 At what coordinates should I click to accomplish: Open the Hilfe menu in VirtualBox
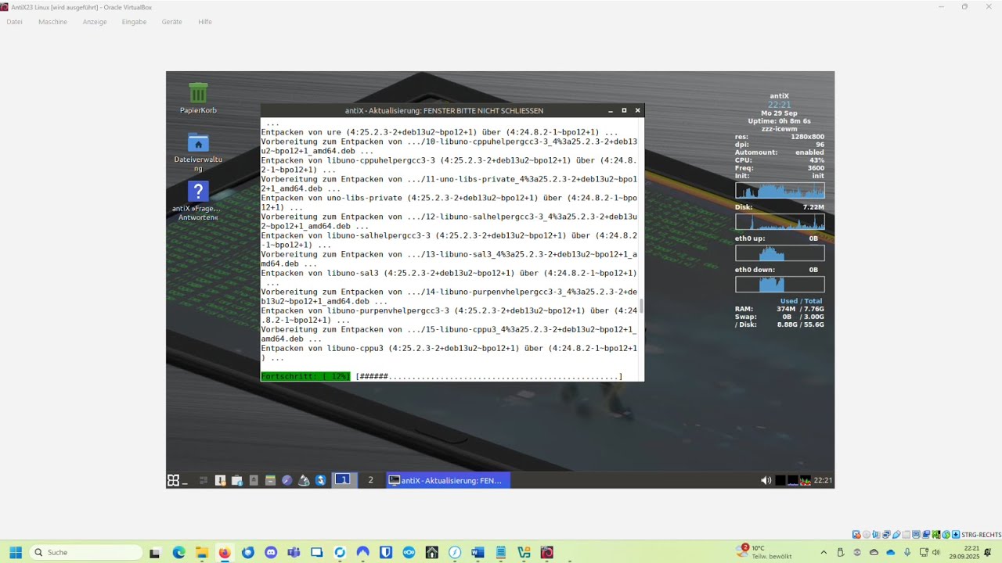pyautogui.click(x=205, y=22)
